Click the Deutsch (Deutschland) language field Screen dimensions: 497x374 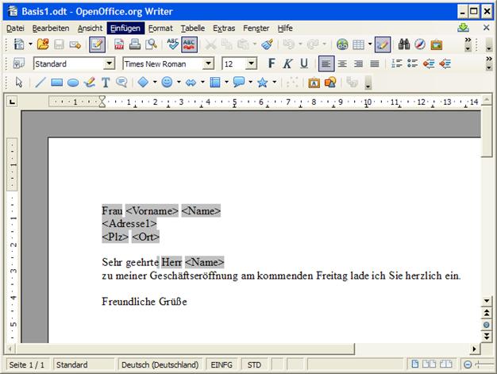160,364
